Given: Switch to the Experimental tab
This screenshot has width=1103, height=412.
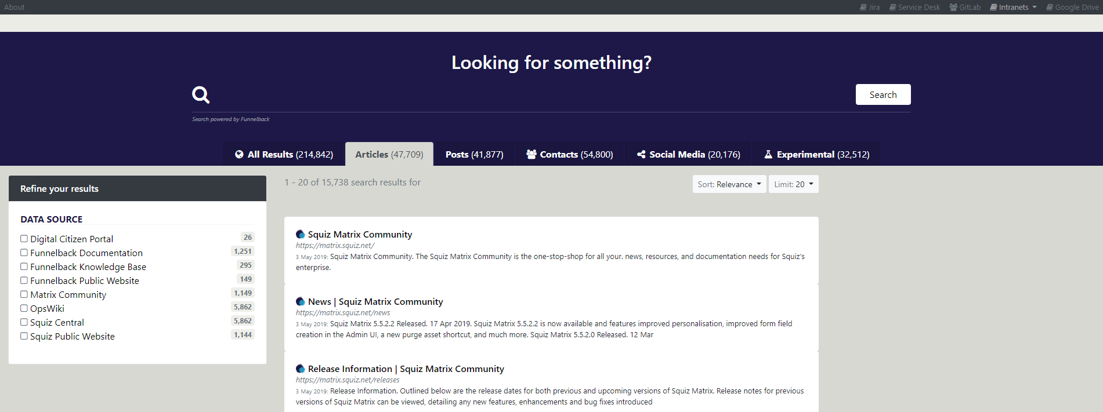Looking at the screenshot, I should tap(816, 155).
